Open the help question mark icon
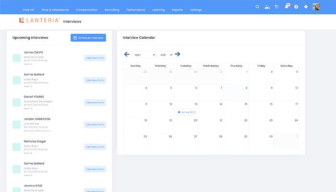 pos(296,7)
